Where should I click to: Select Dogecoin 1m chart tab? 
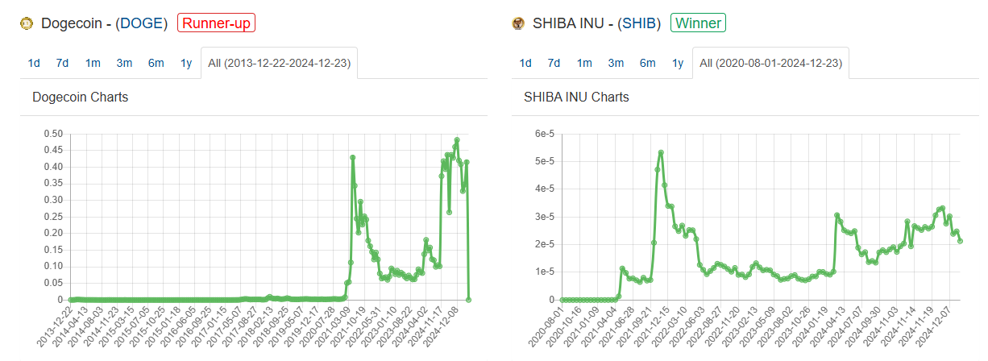pos(93,63)
